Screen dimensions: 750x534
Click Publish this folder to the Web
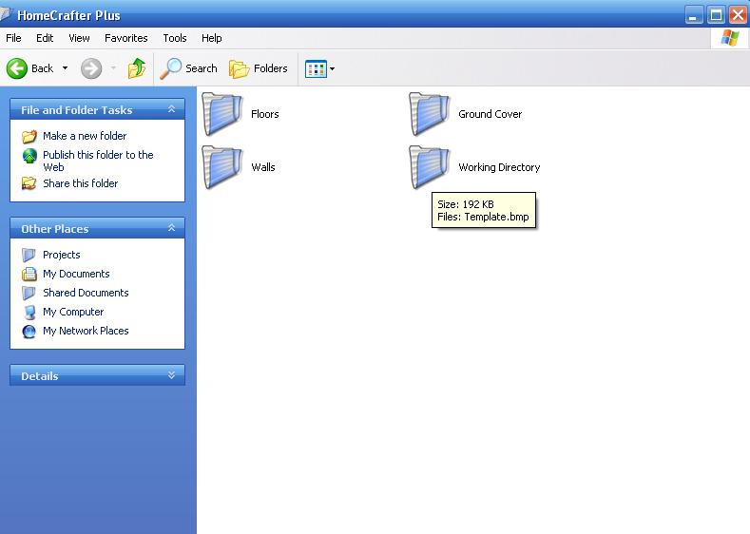(98, 161)
